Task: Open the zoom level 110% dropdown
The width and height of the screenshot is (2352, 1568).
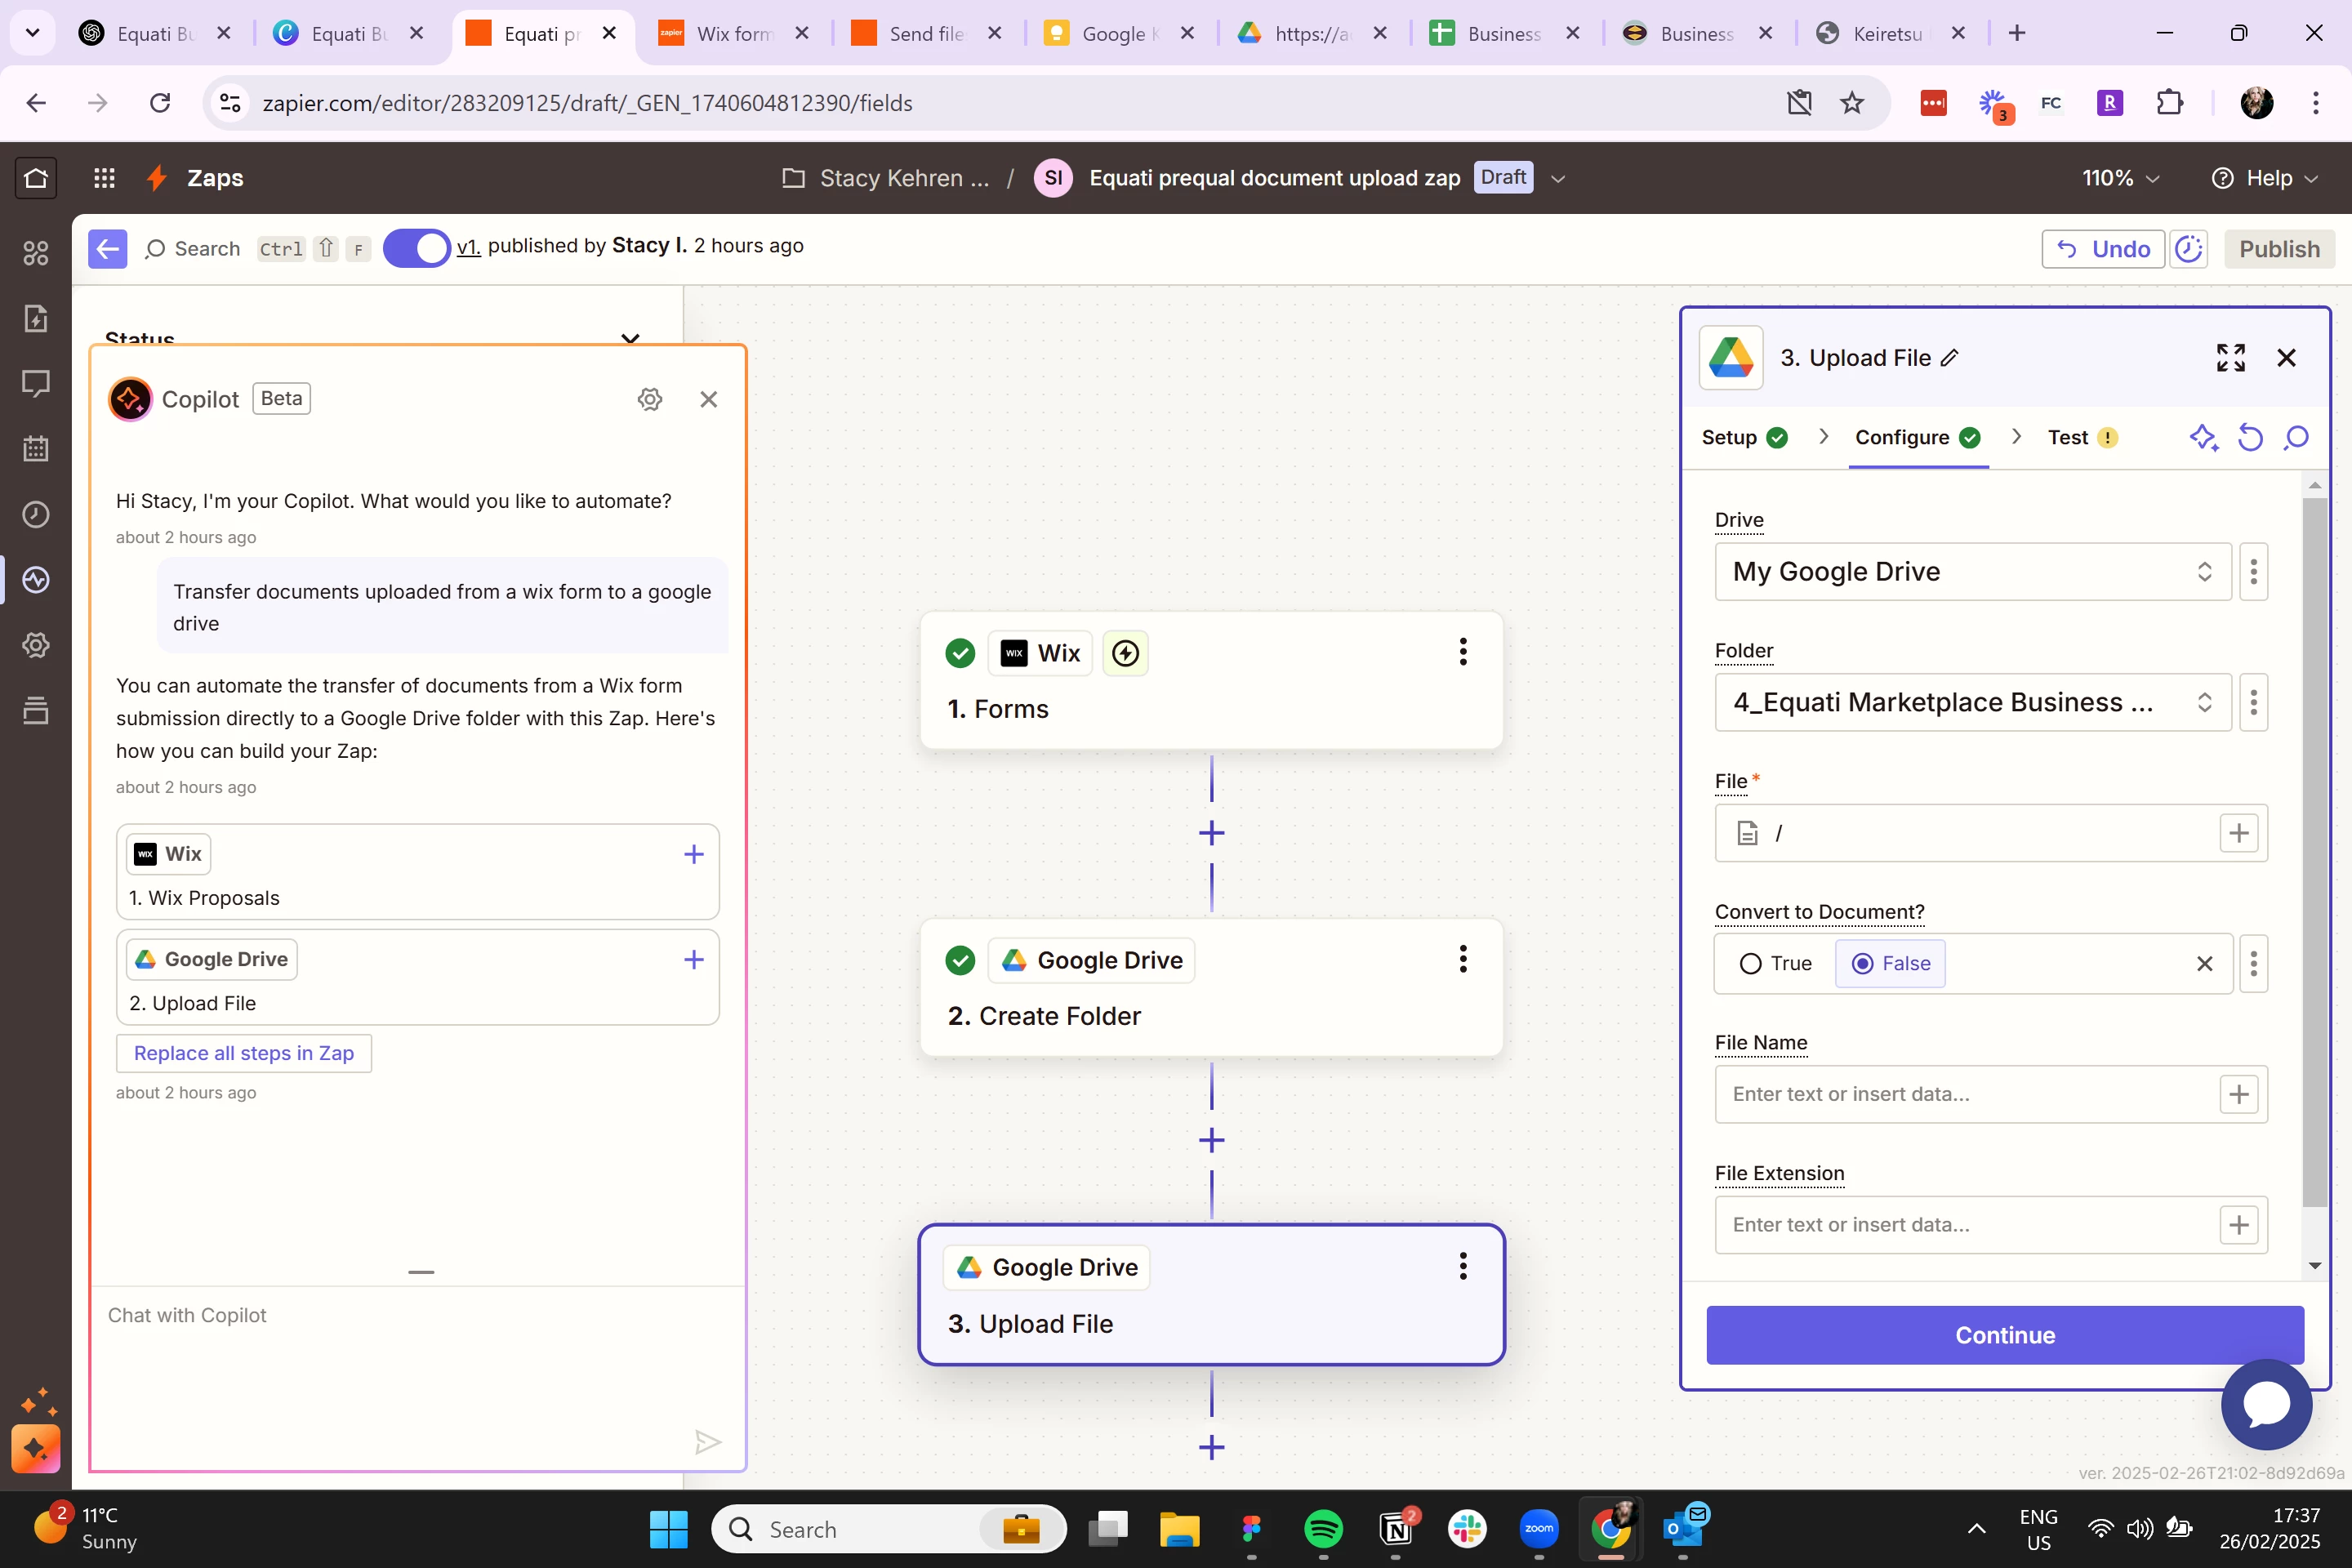Action: tap(2121, 178)
